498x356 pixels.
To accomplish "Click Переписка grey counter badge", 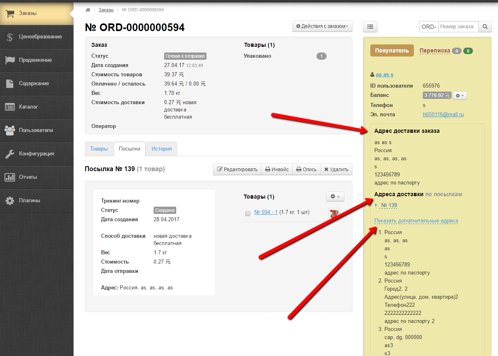I will 457,51.
